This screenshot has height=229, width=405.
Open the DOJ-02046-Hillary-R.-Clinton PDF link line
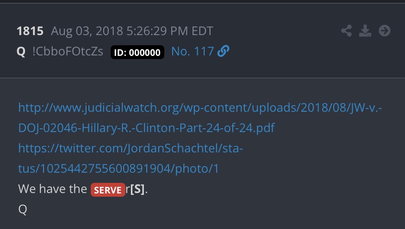(x=146, y=128)
